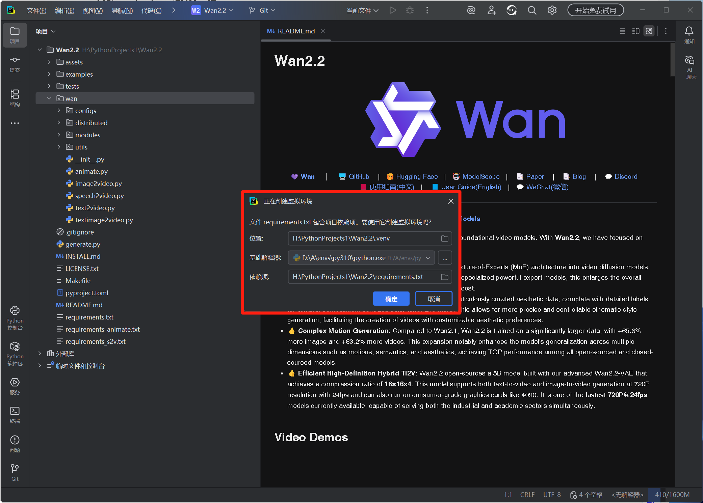Open the View menu
Viewport: 703px width, 503px height.
pyautogui.click(x=93, y=10)
